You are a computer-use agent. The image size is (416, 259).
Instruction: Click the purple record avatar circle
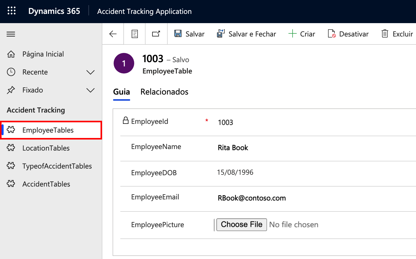(x=124, y=63)
